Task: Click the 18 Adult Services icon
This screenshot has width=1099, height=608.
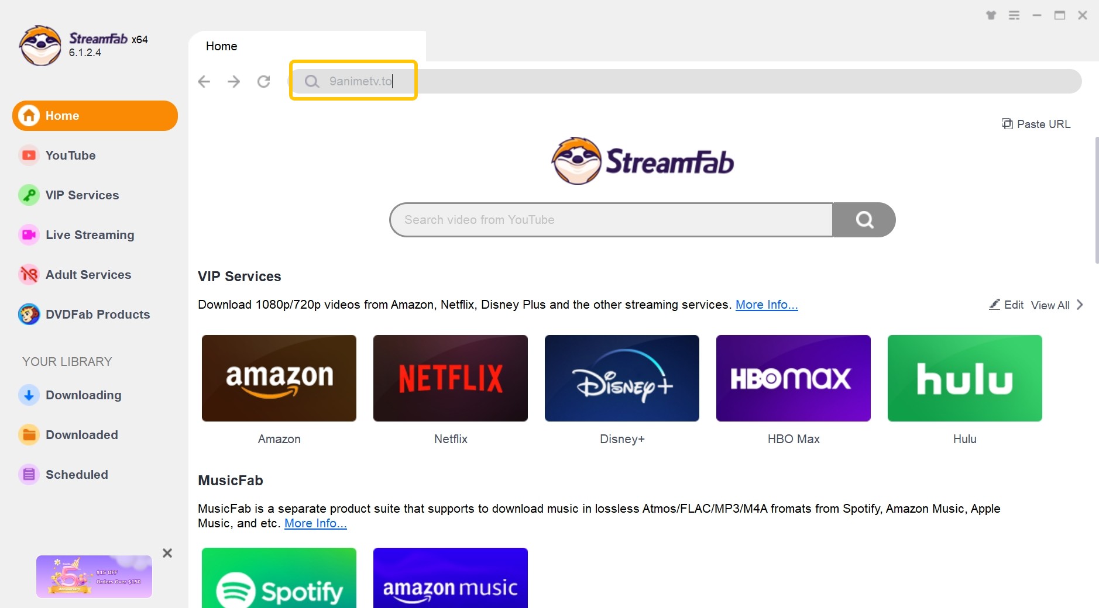Action: 29,275
